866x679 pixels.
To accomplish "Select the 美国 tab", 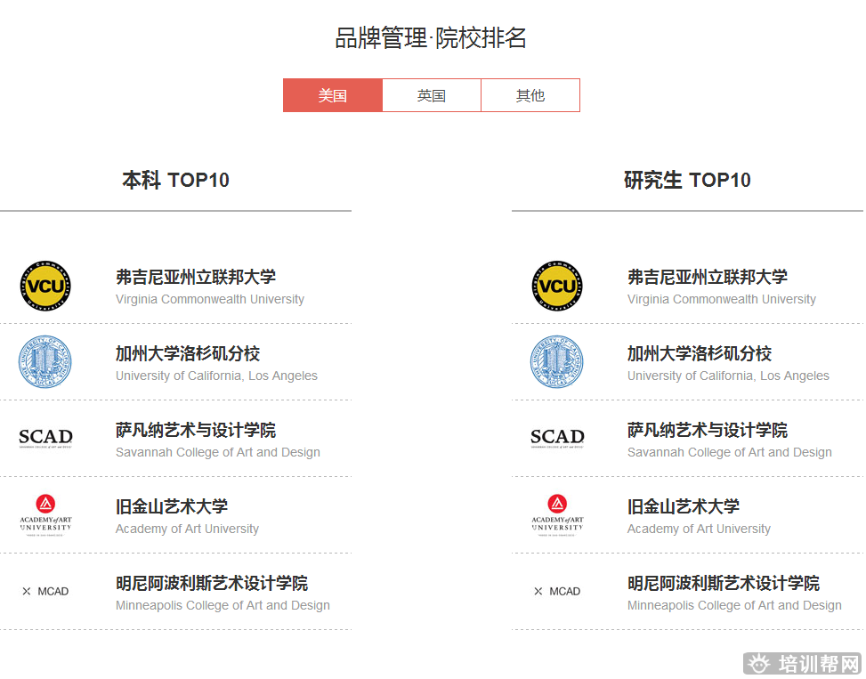I will point(333,95).
